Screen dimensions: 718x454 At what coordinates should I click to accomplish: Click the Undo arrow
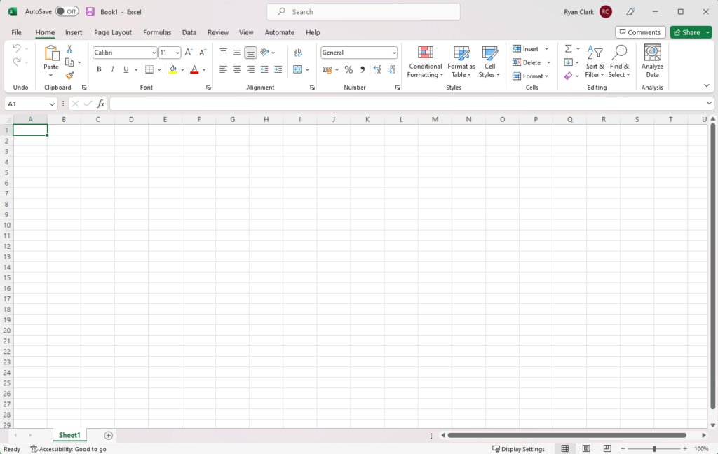coord(17,48)
